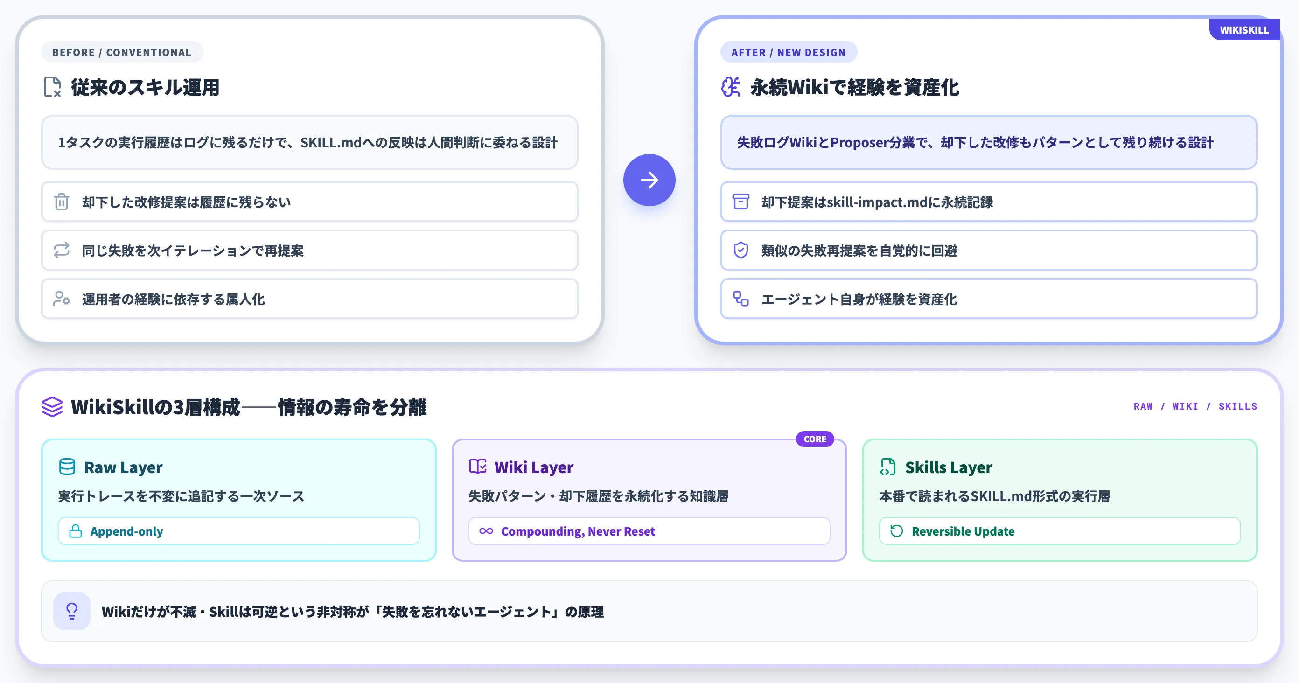Click the Append-only tag text
Image resolution: width=1299 pixels, height=683 pixels.
[x=126, y=531]
